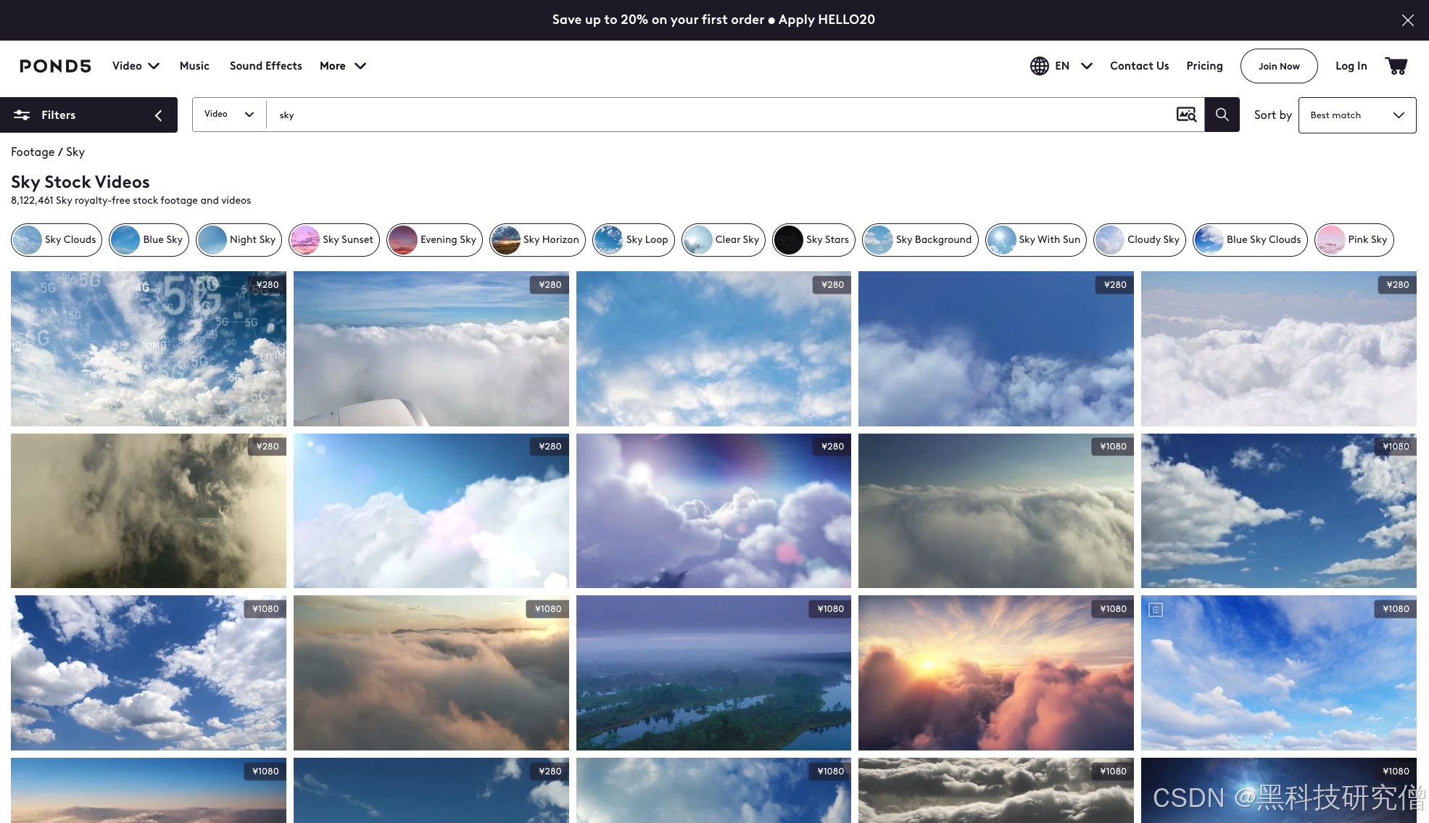Select the Pink Sky filter chip
Screen dimensions: 1429x823
point(1354,240)
